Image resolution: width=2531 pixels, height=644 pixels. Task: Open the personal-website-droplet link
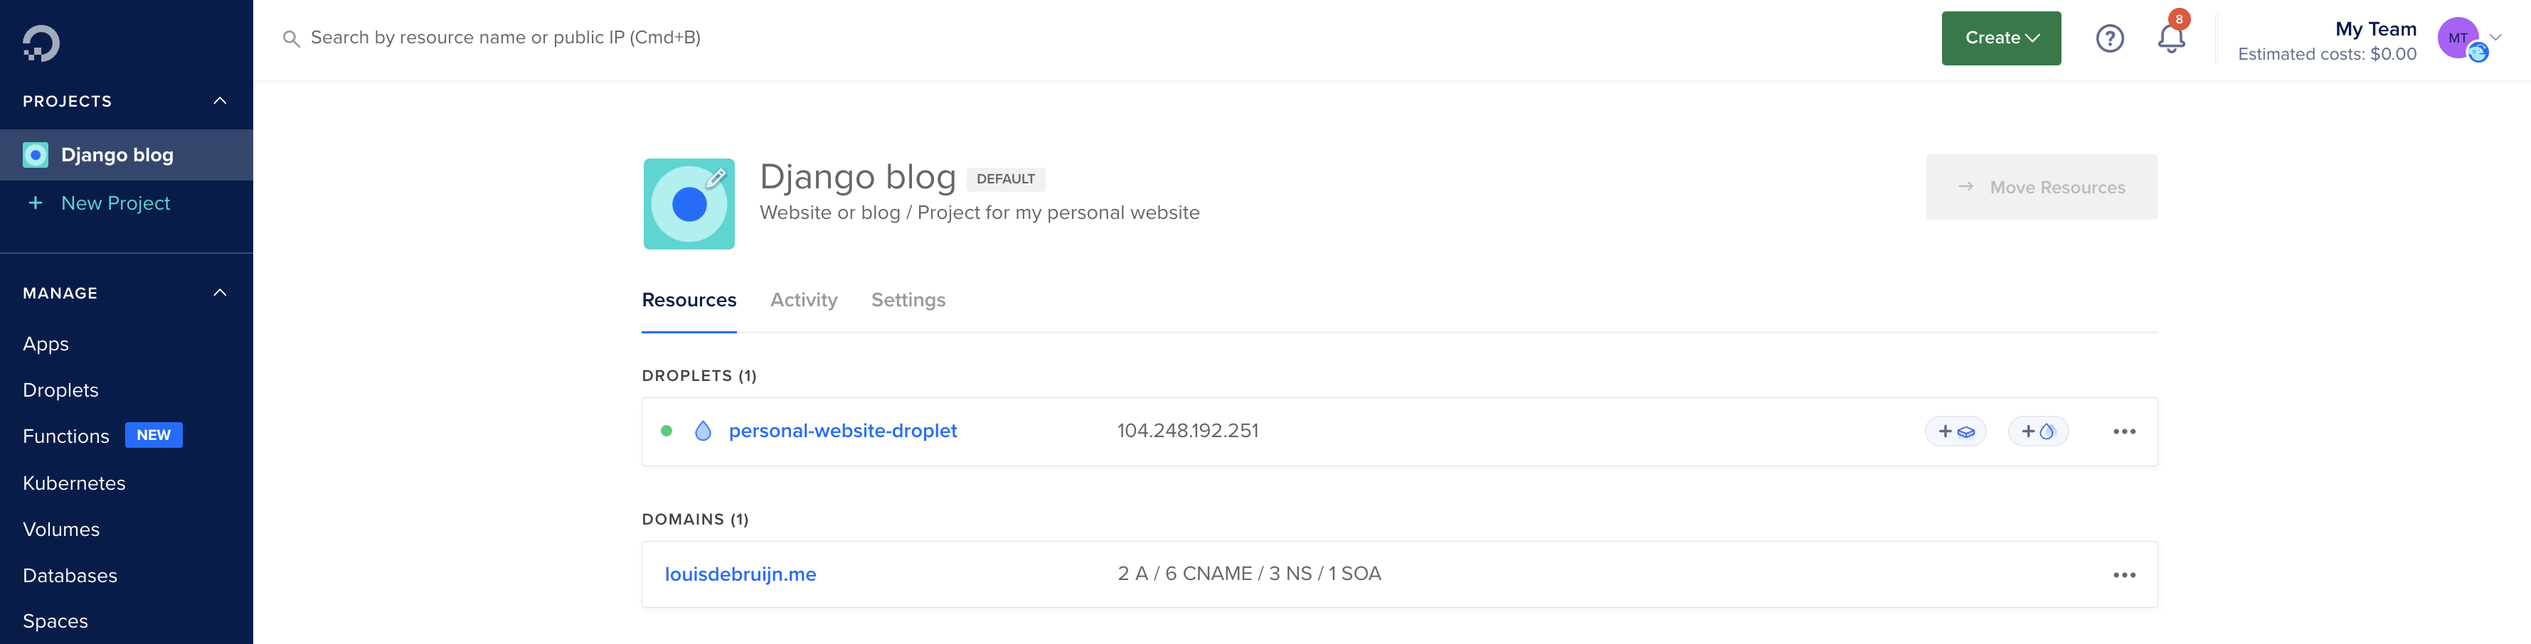[842, 431]
